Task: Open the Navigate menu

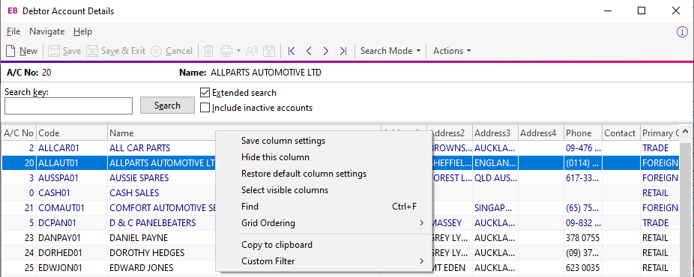Action: (47, 31)
